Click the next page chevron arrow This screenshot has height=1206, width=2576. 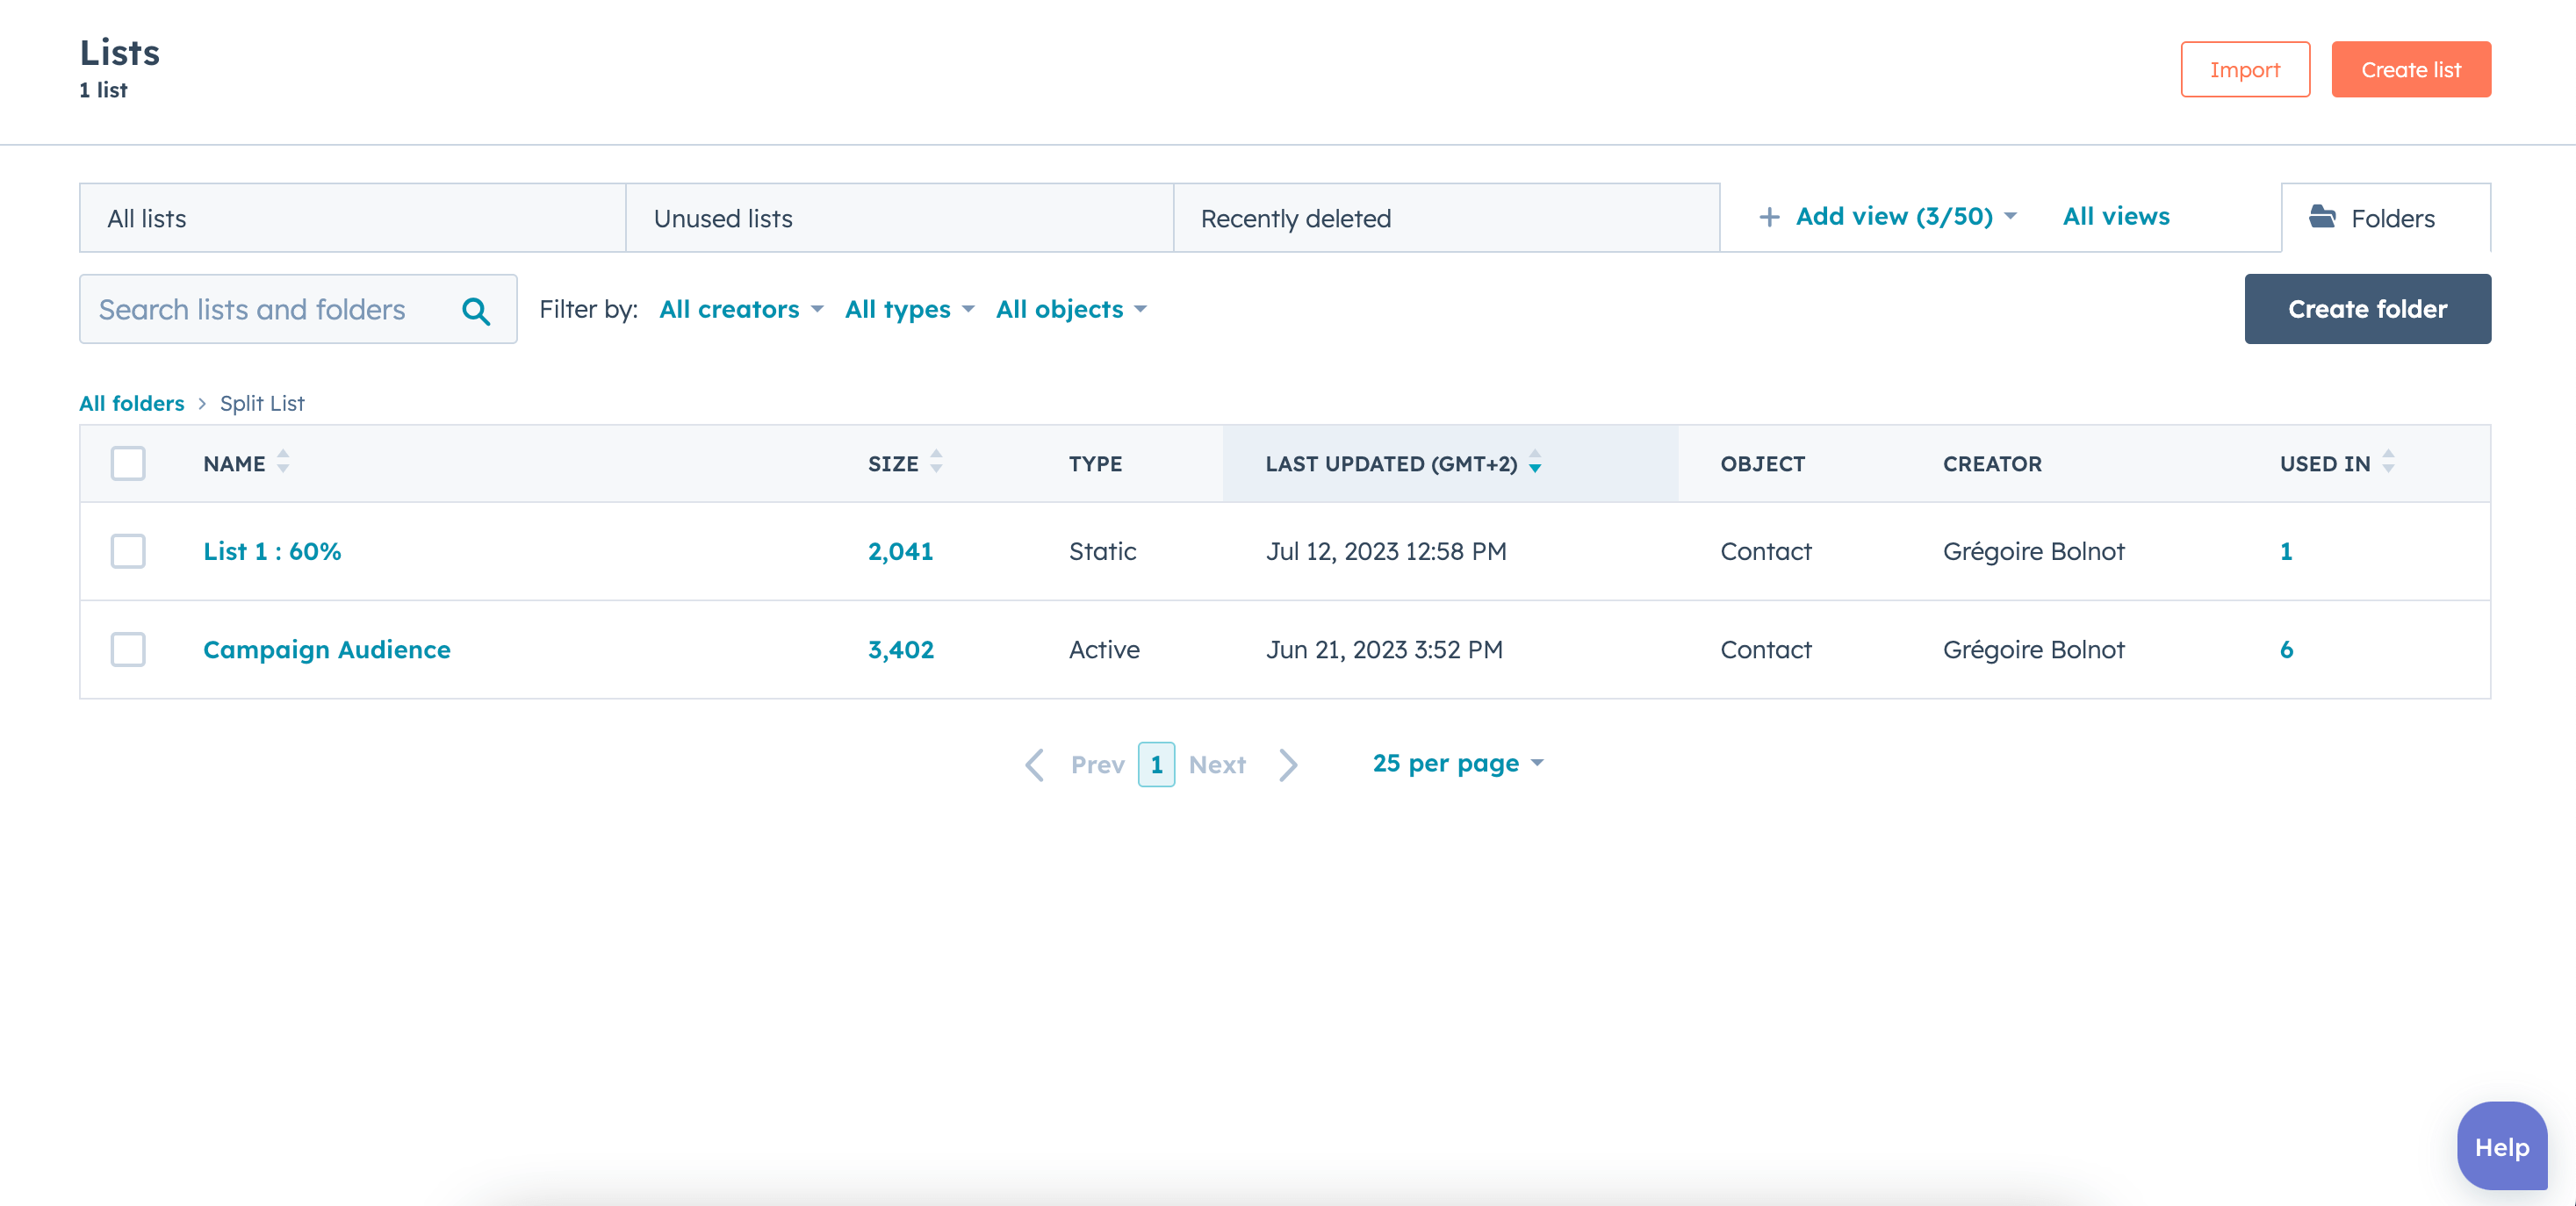tap(1288, 765)
